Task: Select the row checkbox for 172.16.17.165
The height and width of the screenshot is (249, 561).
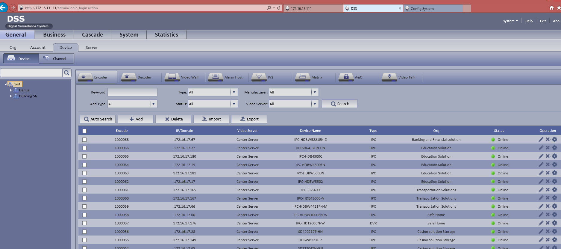Action: [84, 190]
